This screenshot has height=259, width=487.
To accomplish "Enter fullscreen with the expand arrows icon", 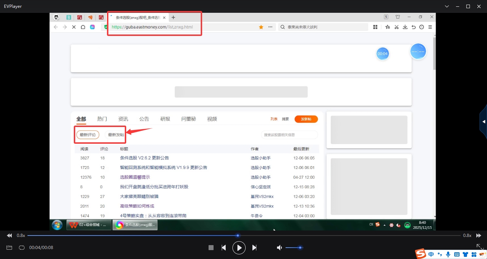I will 480,247.
